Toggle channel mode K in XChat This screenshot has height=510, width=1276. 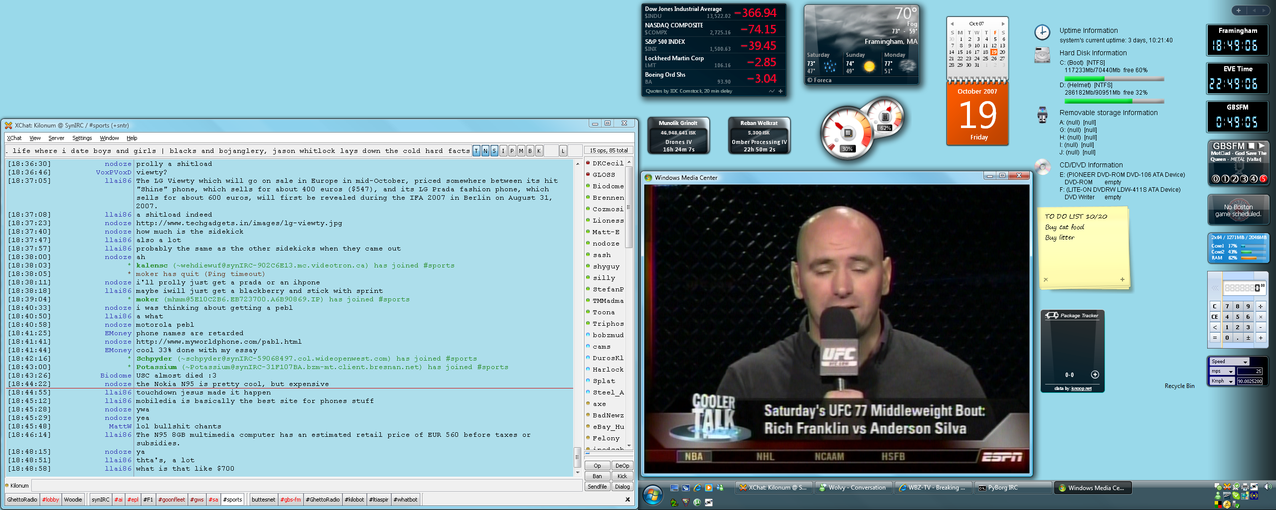(539, 150)
